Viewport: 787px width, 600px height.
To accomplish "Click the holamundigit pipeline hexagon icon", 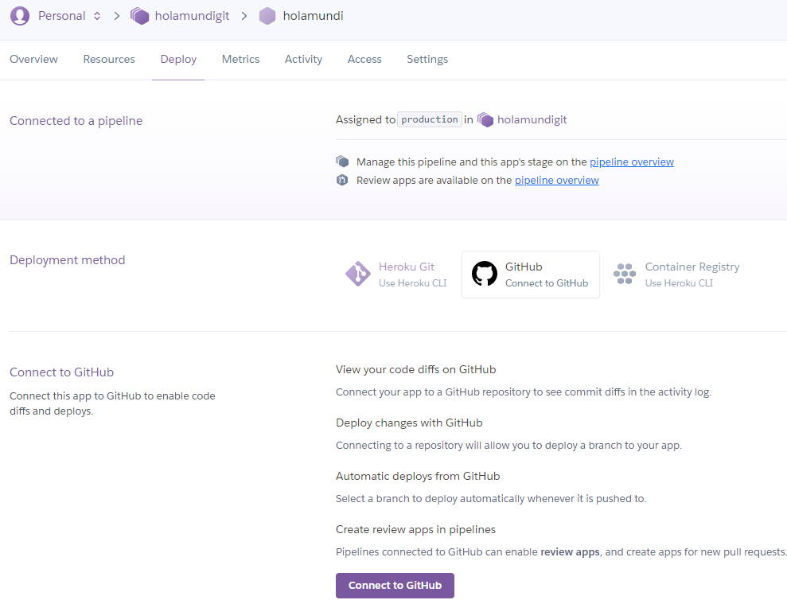I will pyautogui.click(x=140, y=15).
